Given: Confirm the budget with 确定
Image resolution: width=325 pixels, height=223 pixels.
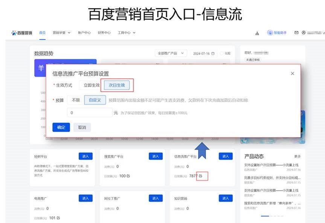Looking at the screenshot, I should click(x=61, y=127).
